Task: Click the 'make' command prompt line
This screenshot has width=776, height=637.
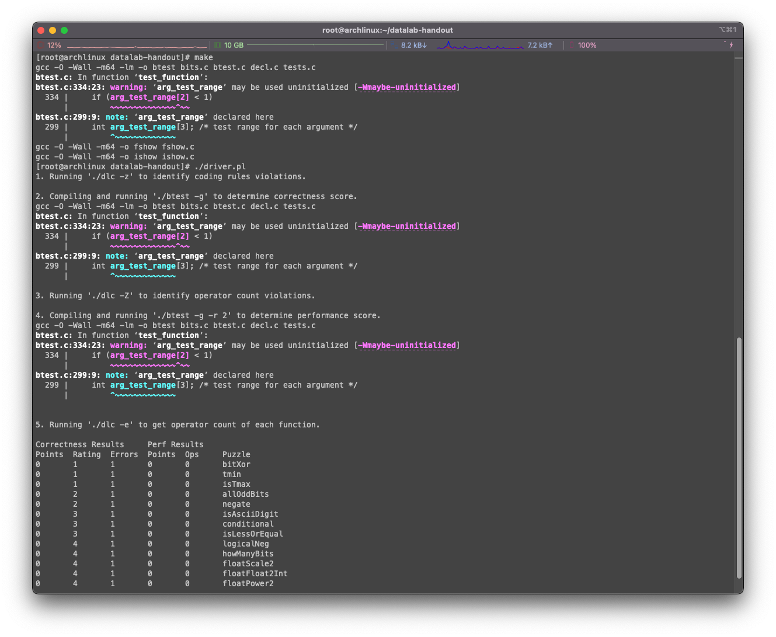Action: (124, 57)
